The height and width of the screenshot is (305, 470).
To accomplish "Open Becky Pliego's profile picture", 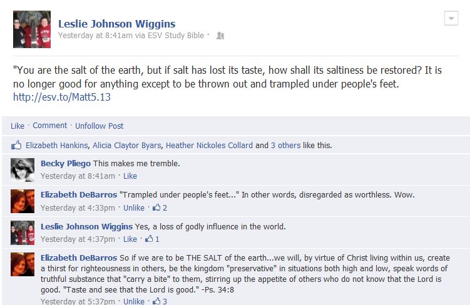I will [x=23, y=170].
